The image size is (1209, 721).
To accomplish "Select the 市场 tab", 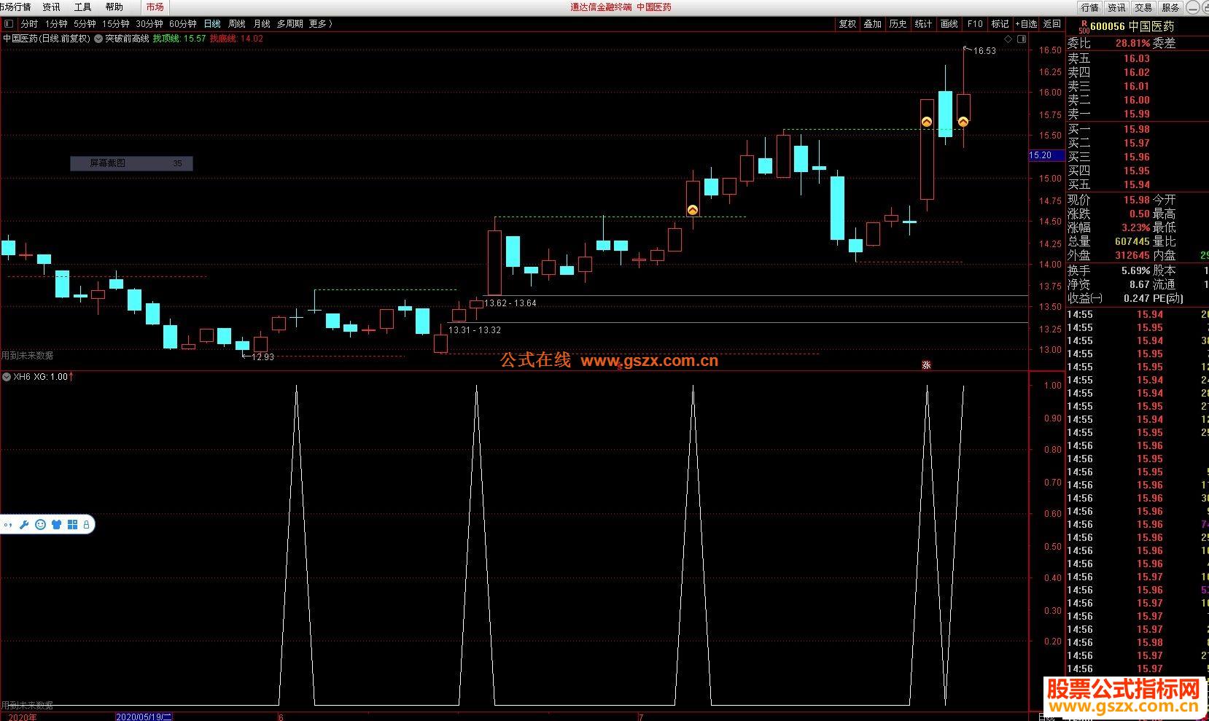I will 155,7.
